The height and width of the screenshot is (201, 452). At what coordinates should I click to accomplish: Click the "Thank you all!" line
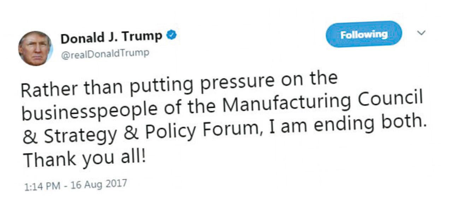click(x=84, y=158)
